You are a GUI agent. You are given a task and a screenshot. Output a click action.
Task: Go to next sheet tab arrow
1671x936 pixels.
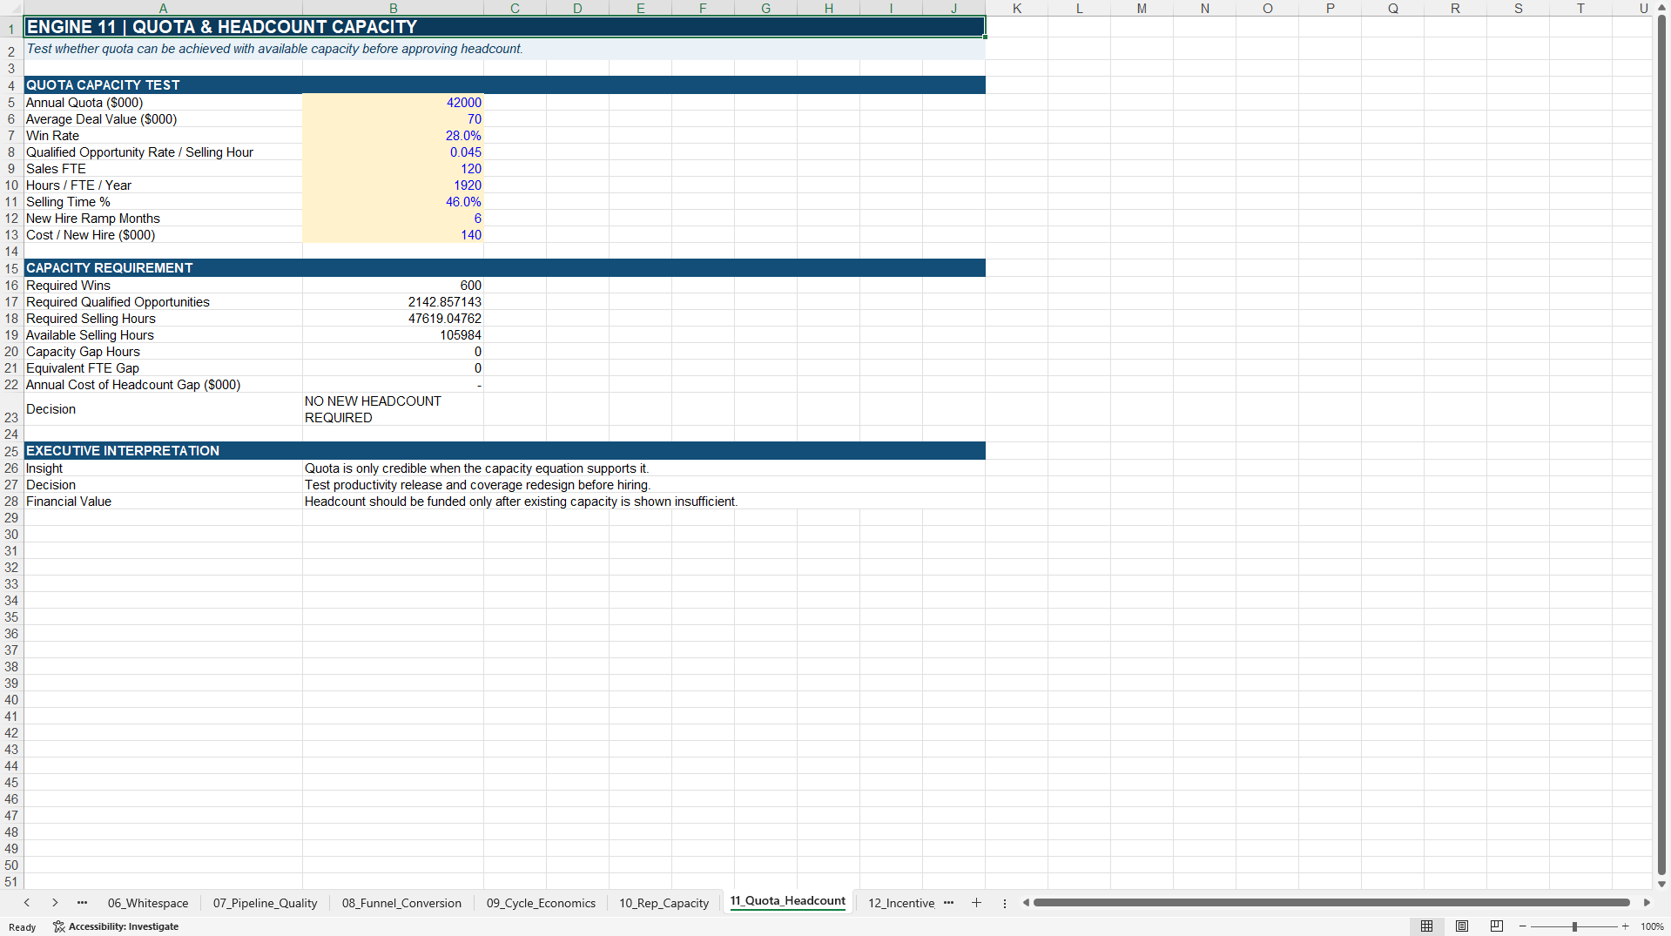coord(55,903)
